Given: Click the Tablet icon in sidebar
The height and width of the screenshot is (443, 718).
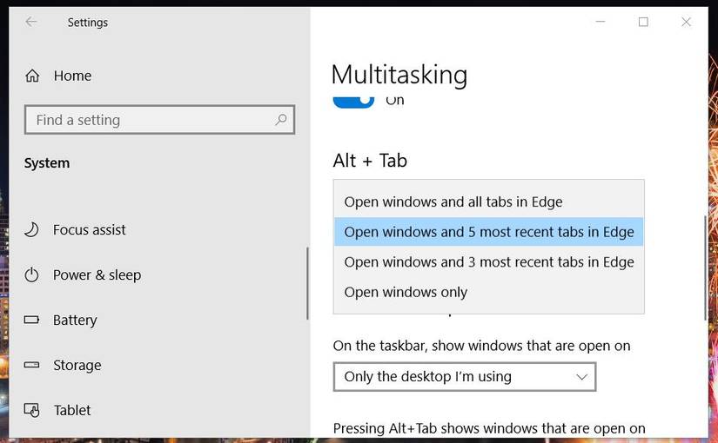Looking at the screenshot, I should (31, 410).
